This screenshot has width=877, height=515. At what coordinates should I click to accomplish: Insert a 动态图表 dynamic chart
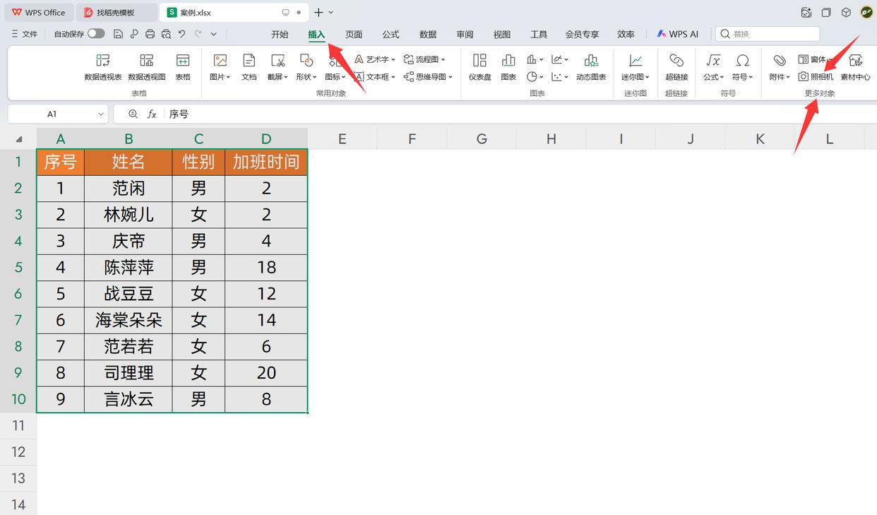(591, 67)
